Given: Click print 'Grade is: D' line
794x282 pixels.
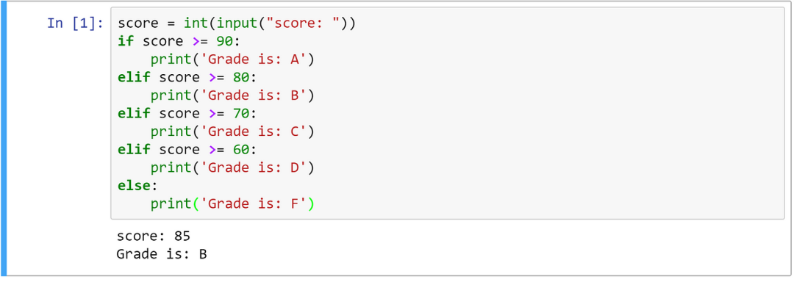Looking at the screenshot, I should click(232, 167).
